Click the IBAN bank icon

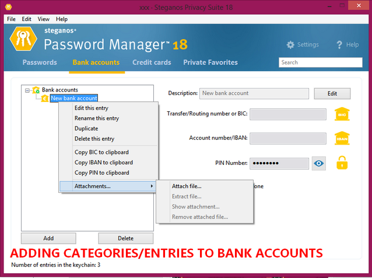point(342,138)
